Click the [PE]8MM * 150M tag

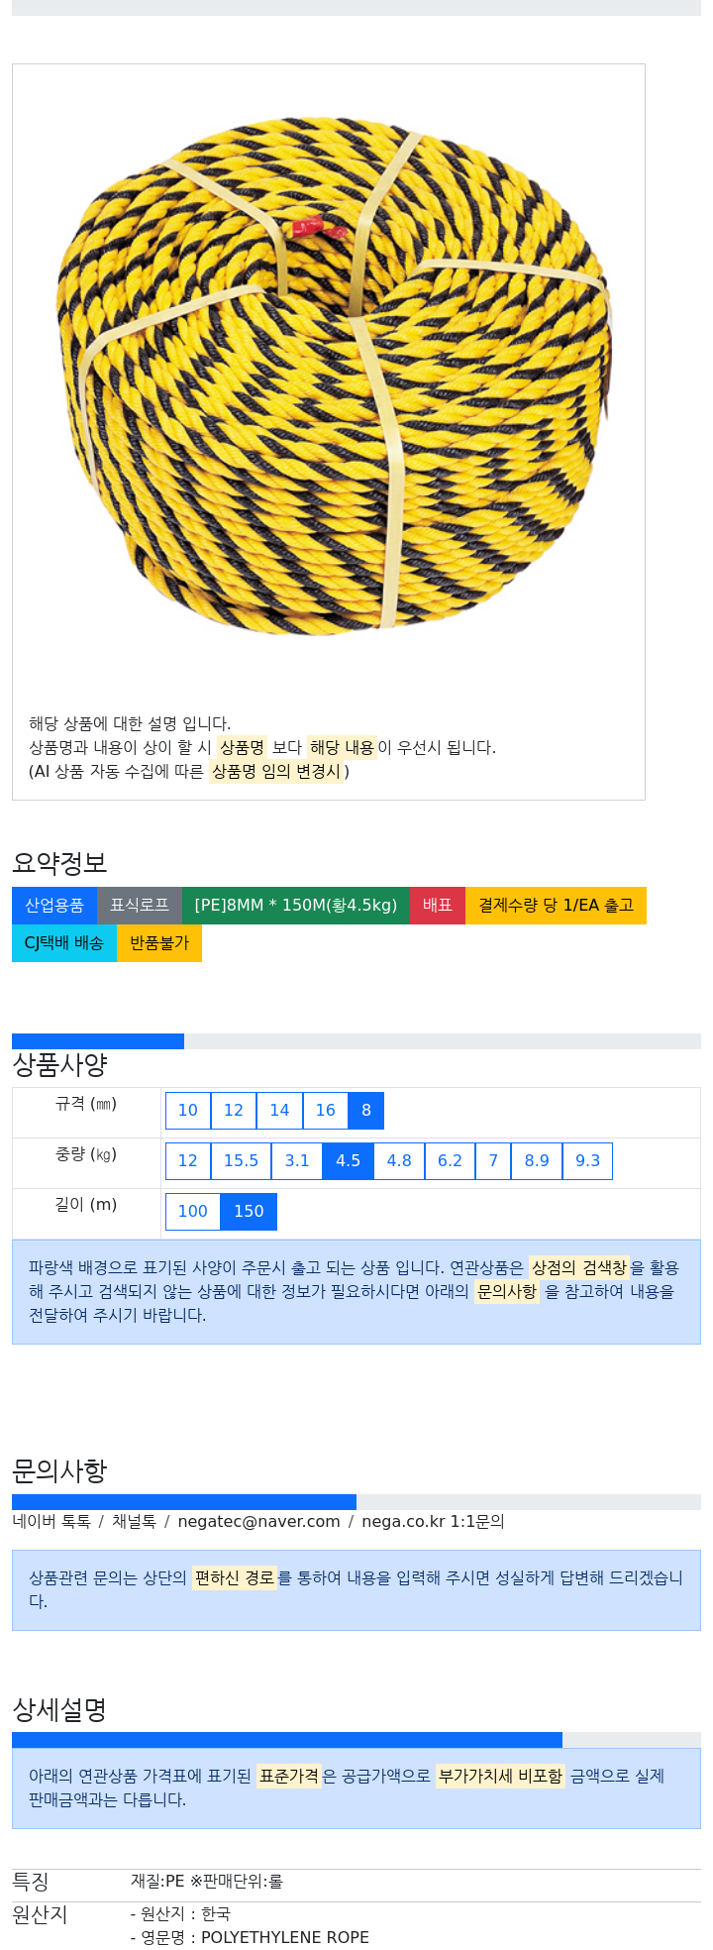coord(296,906)
